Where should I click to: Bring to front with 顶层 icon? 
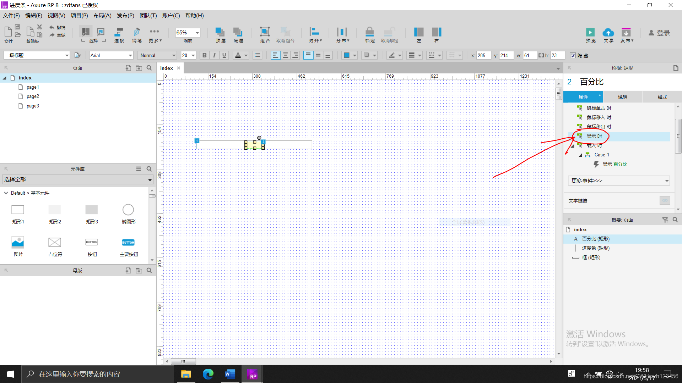[220, 32]
